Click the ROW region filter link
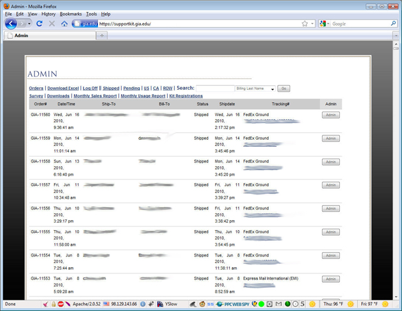Viewport: 402px width, 311px height. 168,88
